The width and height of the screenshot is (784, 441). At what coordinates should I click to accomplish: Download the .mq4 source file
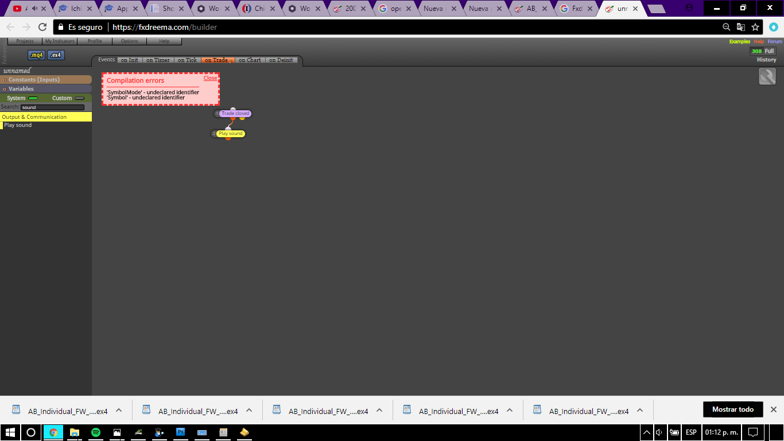click(x=36, y=55)
